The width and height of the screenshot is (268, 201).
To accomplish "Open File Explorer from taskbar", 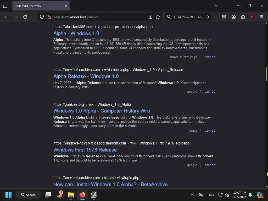I will [x=71, y=195].
